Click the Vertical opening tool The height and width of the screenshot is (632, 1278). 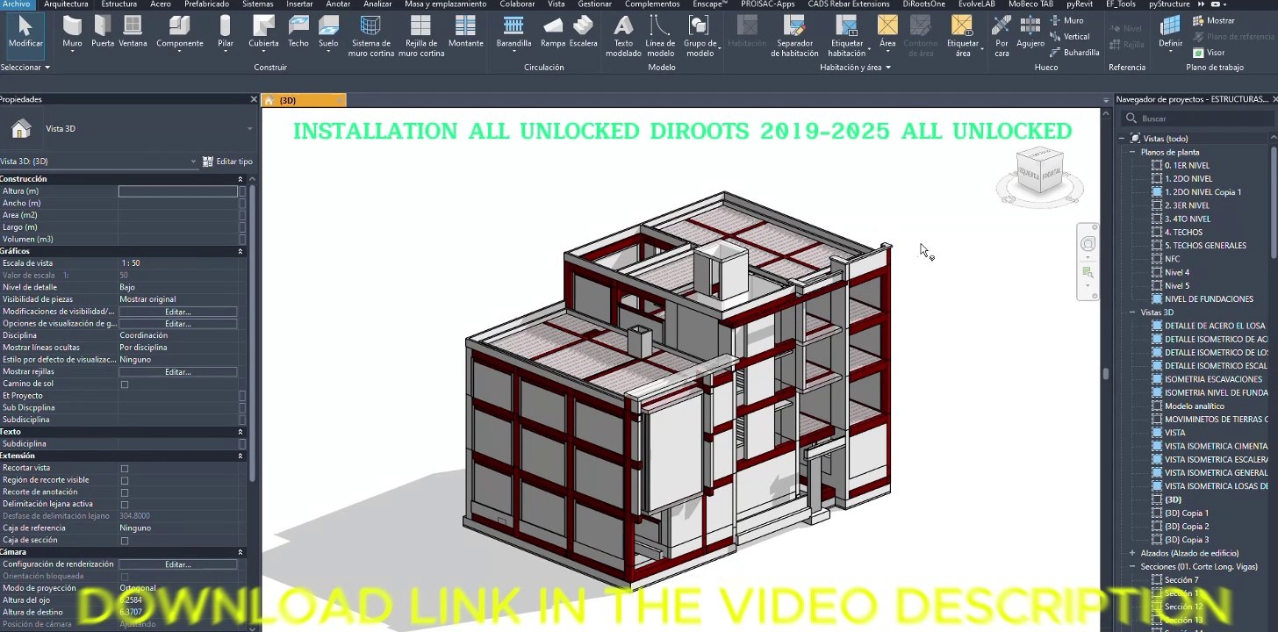click(x=1070, y=37)
